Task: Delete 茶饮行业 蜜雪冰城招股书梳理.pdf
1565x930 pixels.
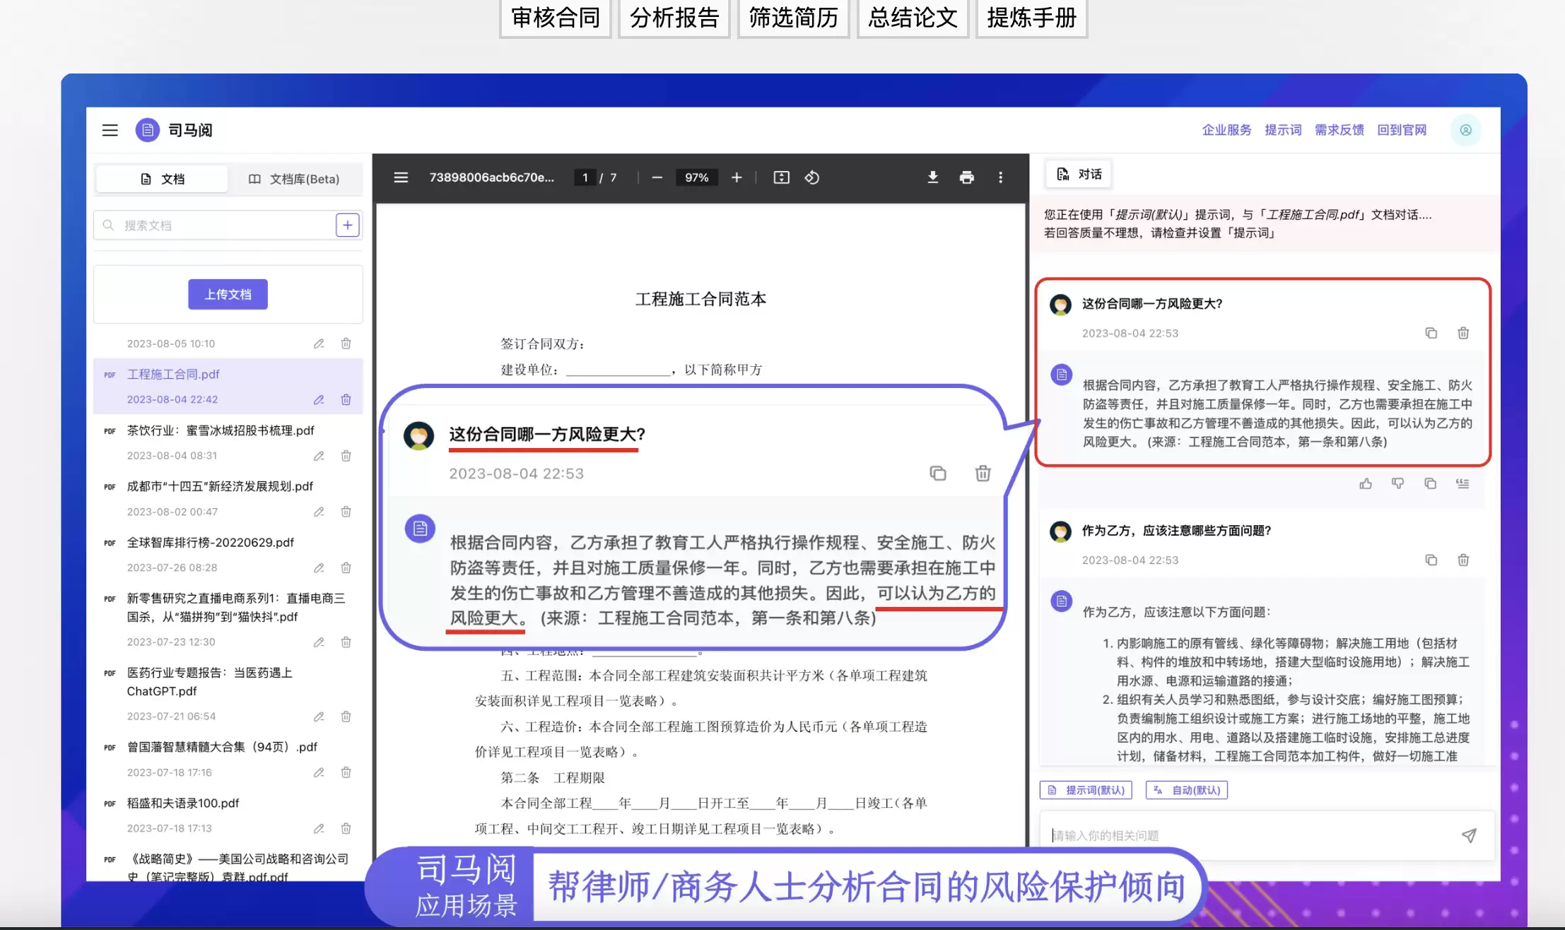Action: click(346, 456)
